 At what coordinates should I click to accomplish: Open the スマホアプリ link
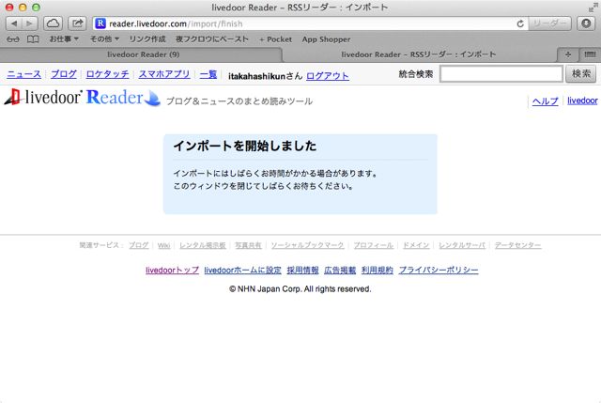coord(164,74)
